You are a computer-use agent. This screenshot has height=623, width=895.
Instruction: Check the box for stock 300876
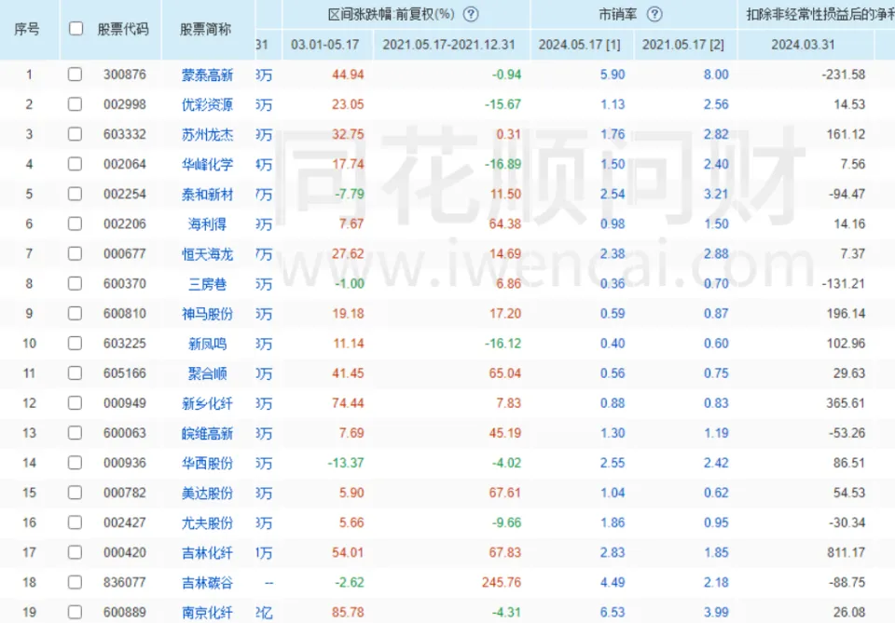[76, 74]
